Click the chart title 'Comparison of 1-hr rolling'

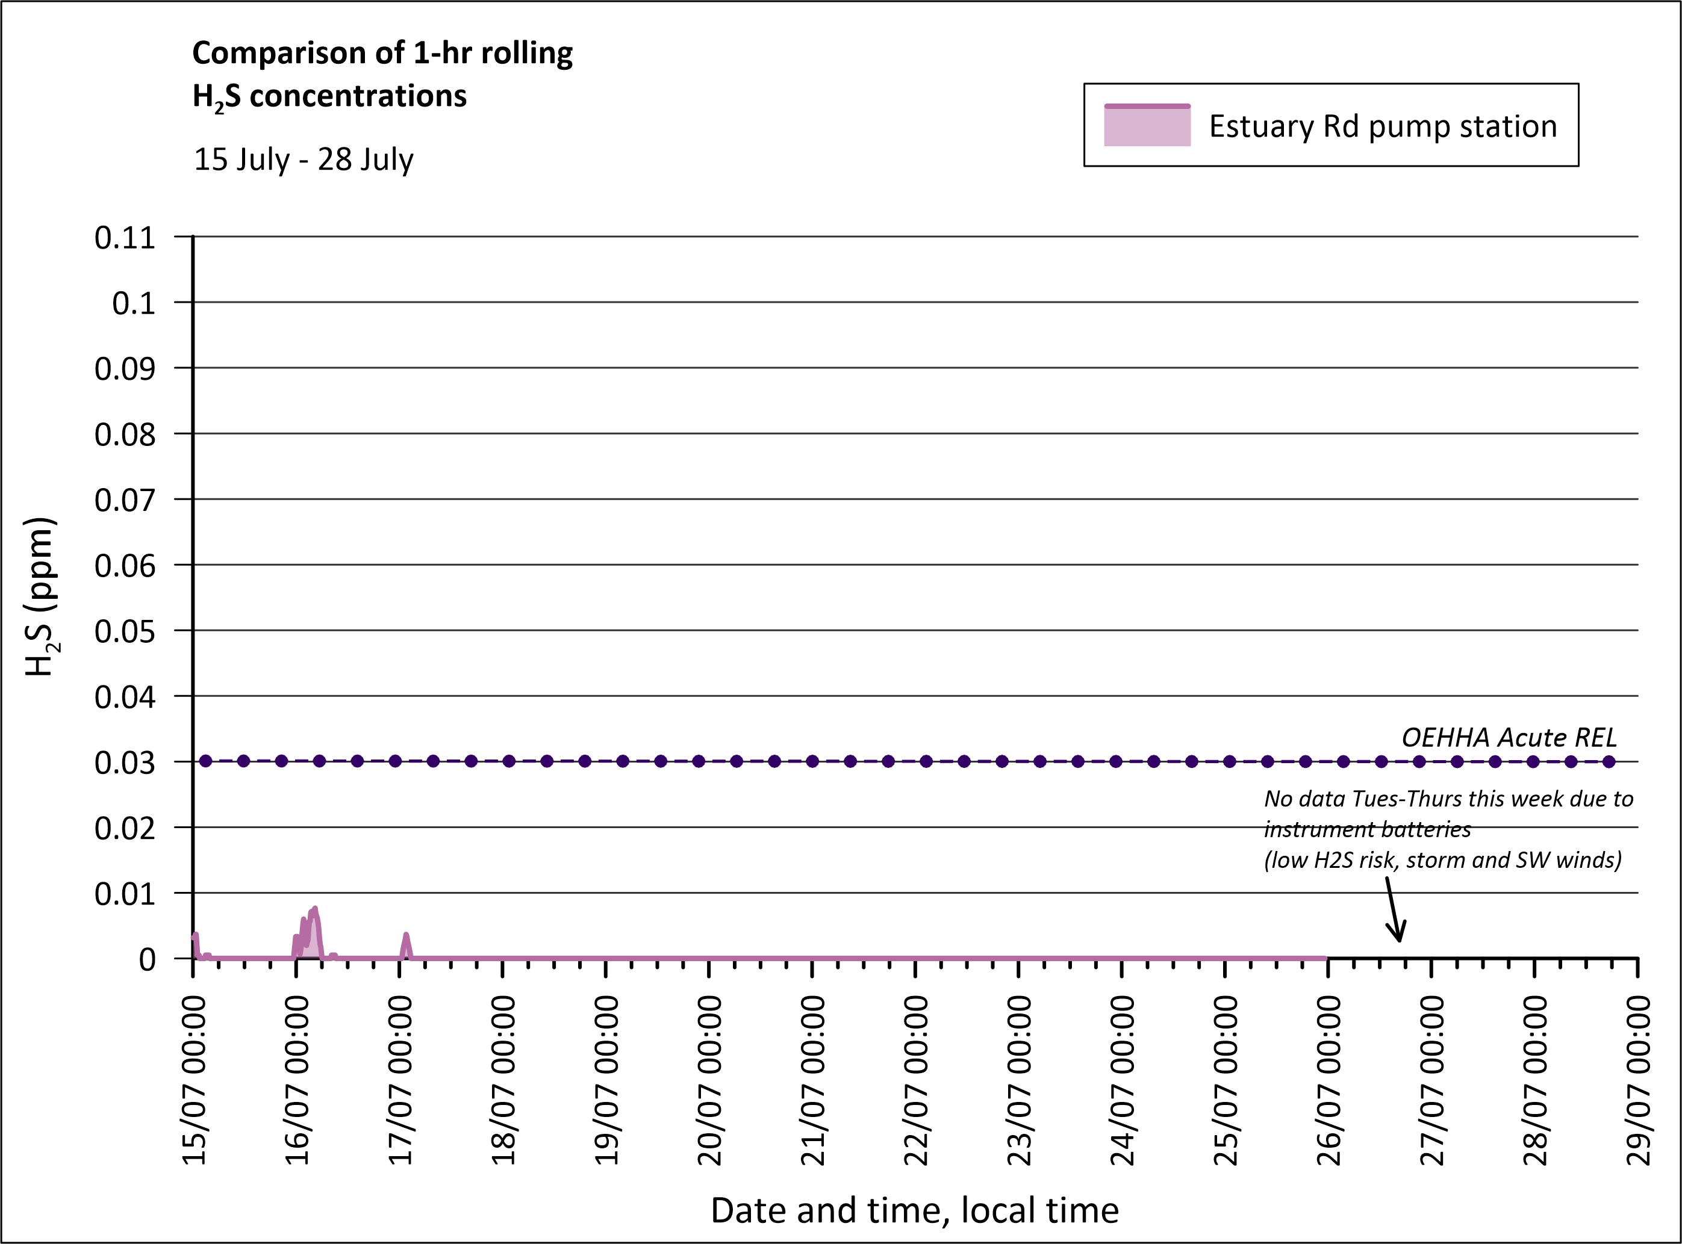pyautogui.click(x=382, y=54)
